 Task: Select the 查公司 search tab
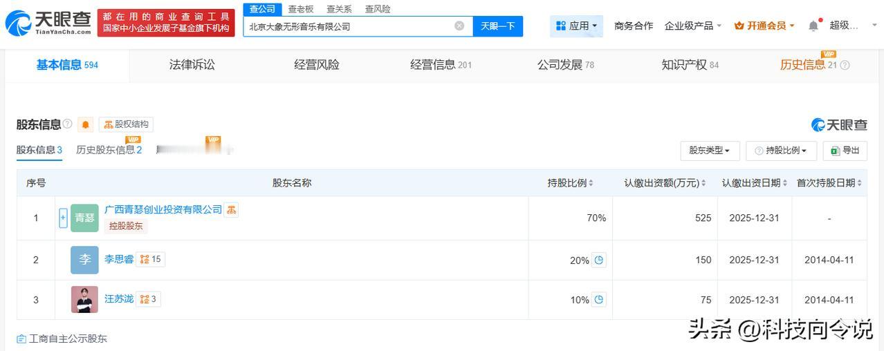tap(262, 9)
